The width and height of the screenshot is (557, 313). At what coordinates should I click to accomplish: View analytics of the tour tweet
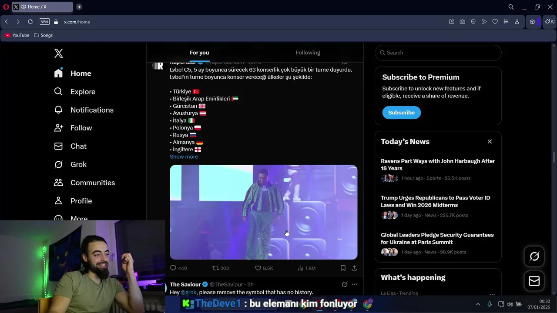[x=307, y=268]
